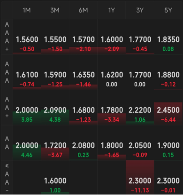Click the 3Y tenor header

pos(140,10)
